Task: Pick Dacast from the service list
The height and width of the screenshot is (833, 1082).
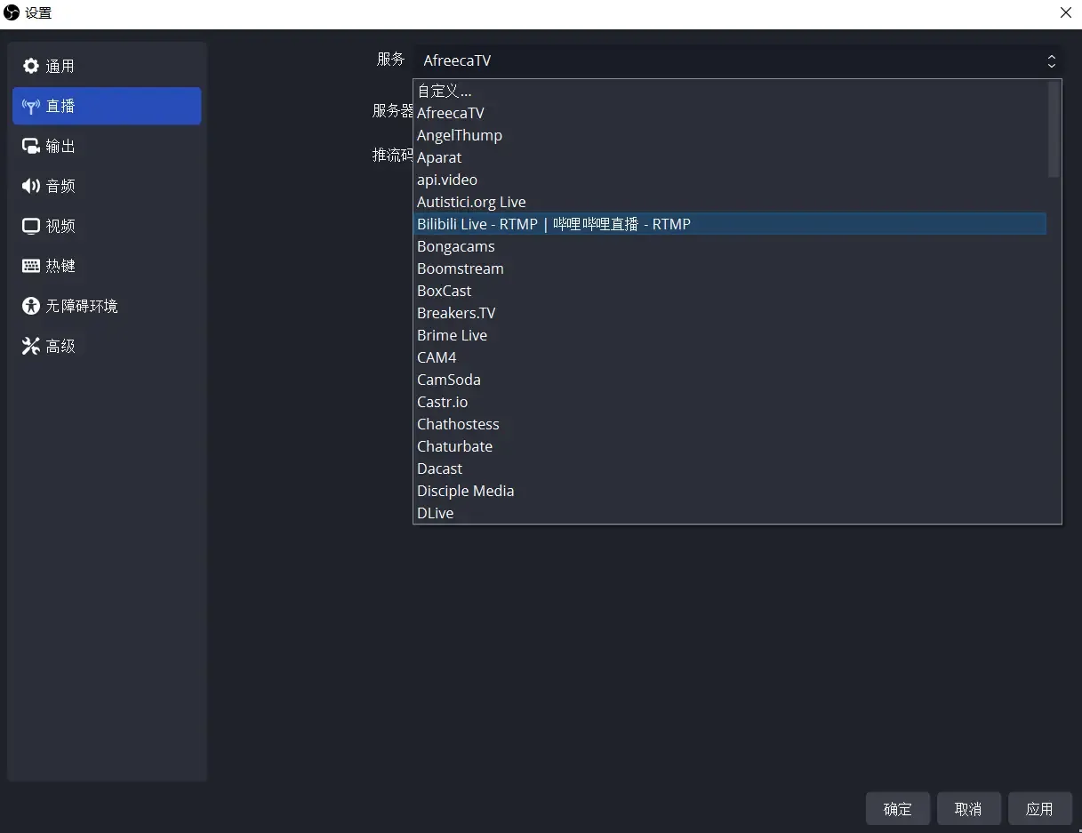Action: [x=730, y=469]
